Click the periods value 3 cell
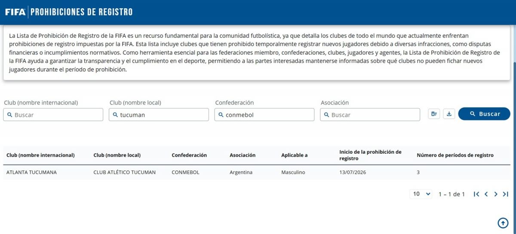 (418, 172)
